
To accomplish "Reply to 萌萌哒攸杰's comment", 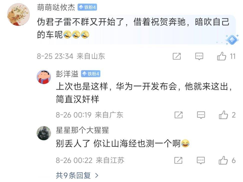I will (199, 56).
